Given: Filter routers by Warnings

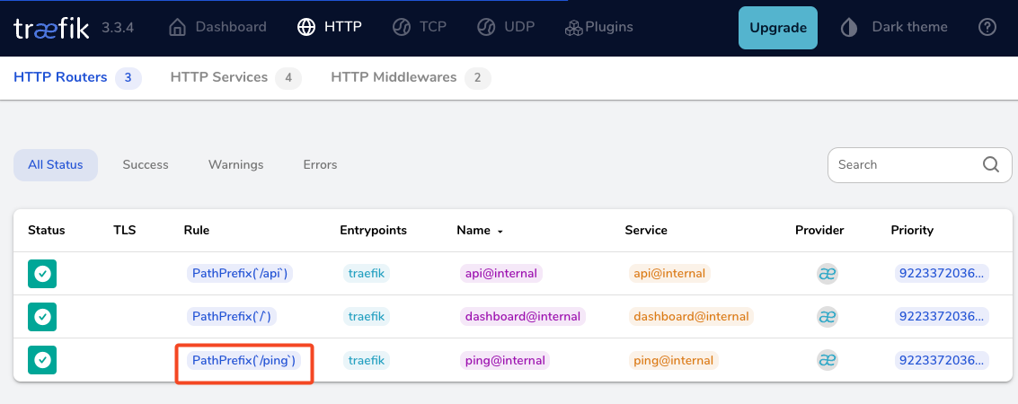Looking at the screenshot, I should (x=235, y=164).
